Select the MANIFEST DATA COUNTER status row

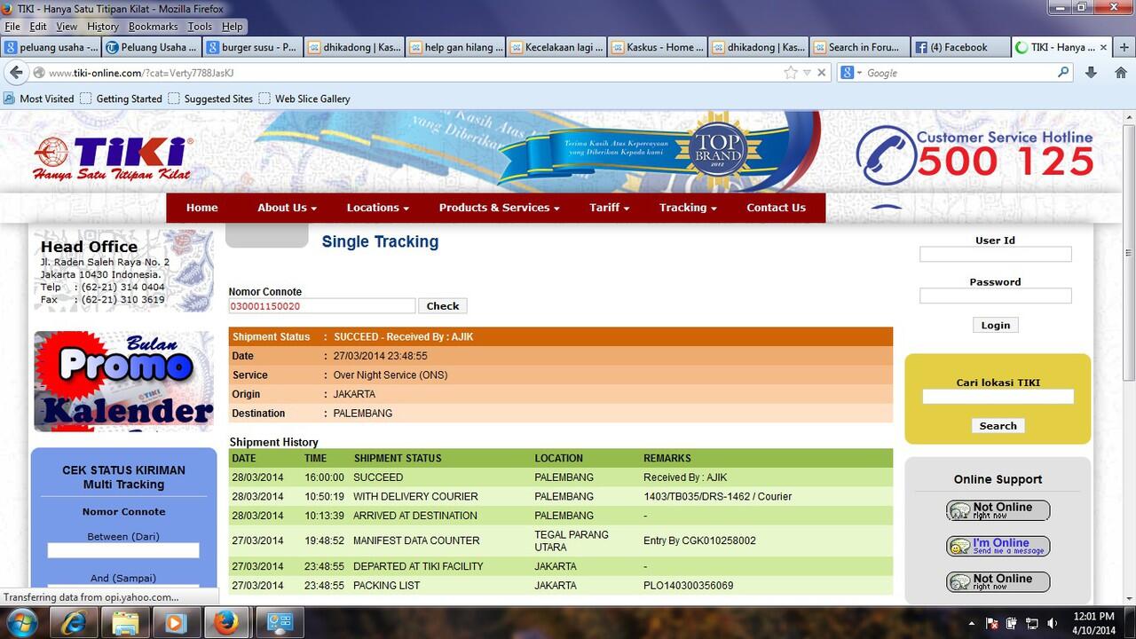[561, 540]
